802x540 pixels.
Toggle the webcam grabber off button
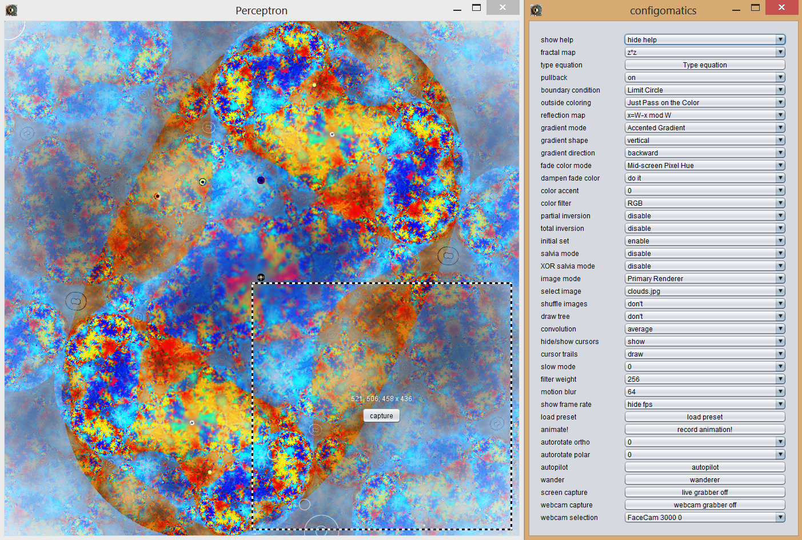tap(705, 505)
